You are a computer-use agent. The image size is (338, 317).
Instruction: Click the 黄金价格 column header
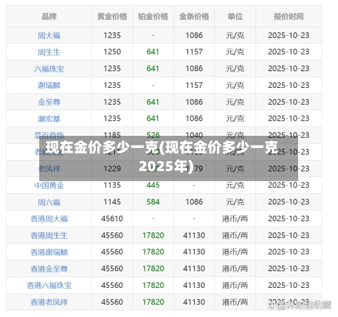(112, 16)
